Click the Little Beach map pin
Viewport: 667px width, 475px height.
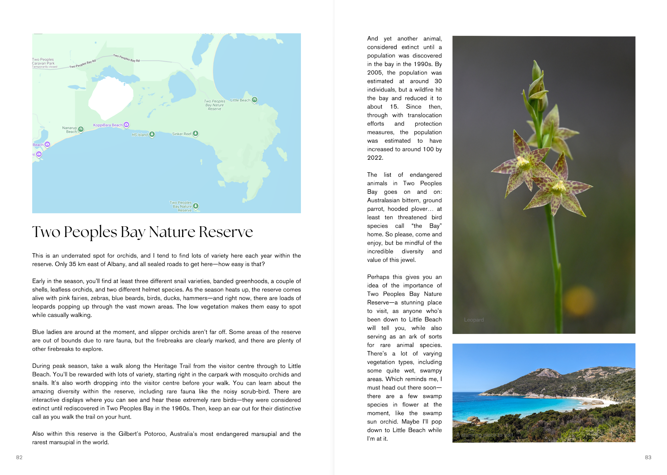click(255, 100)
